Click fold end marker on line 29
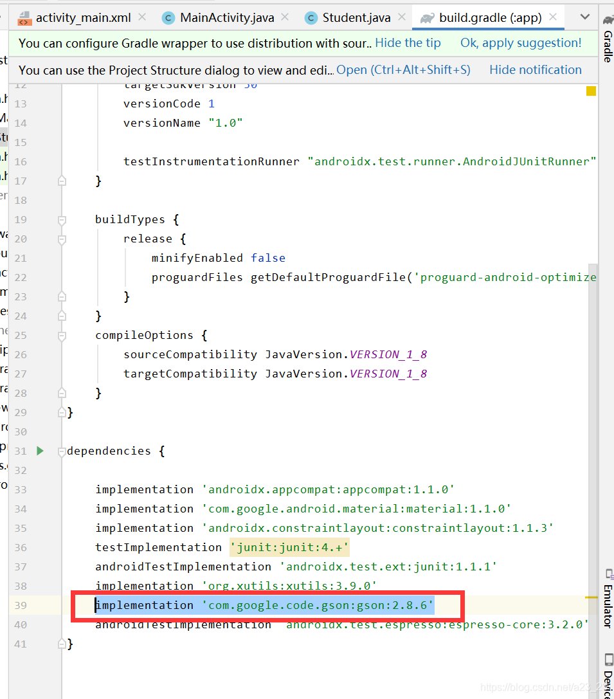Viewport: 614px width, 699px height. (x=62, y=413)
